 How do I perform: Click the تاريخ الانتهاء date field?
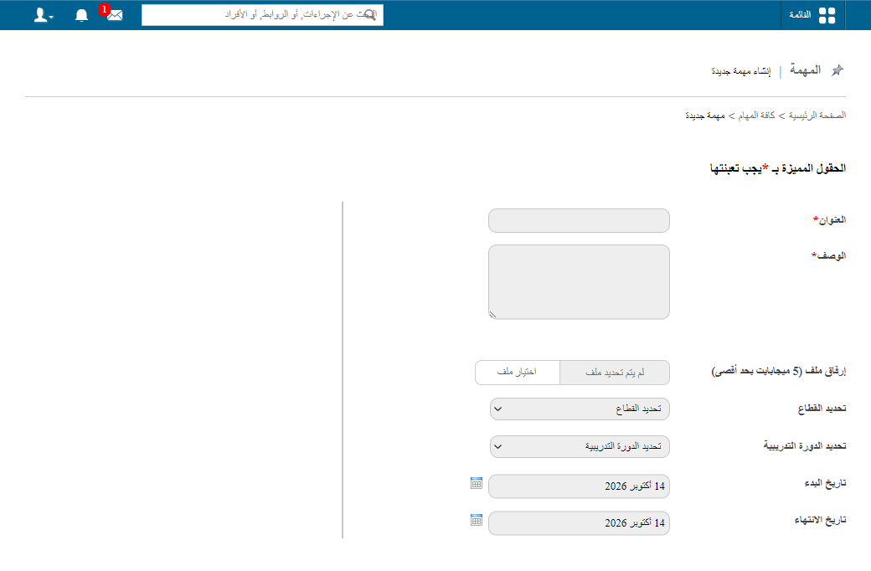coord(579,523)
